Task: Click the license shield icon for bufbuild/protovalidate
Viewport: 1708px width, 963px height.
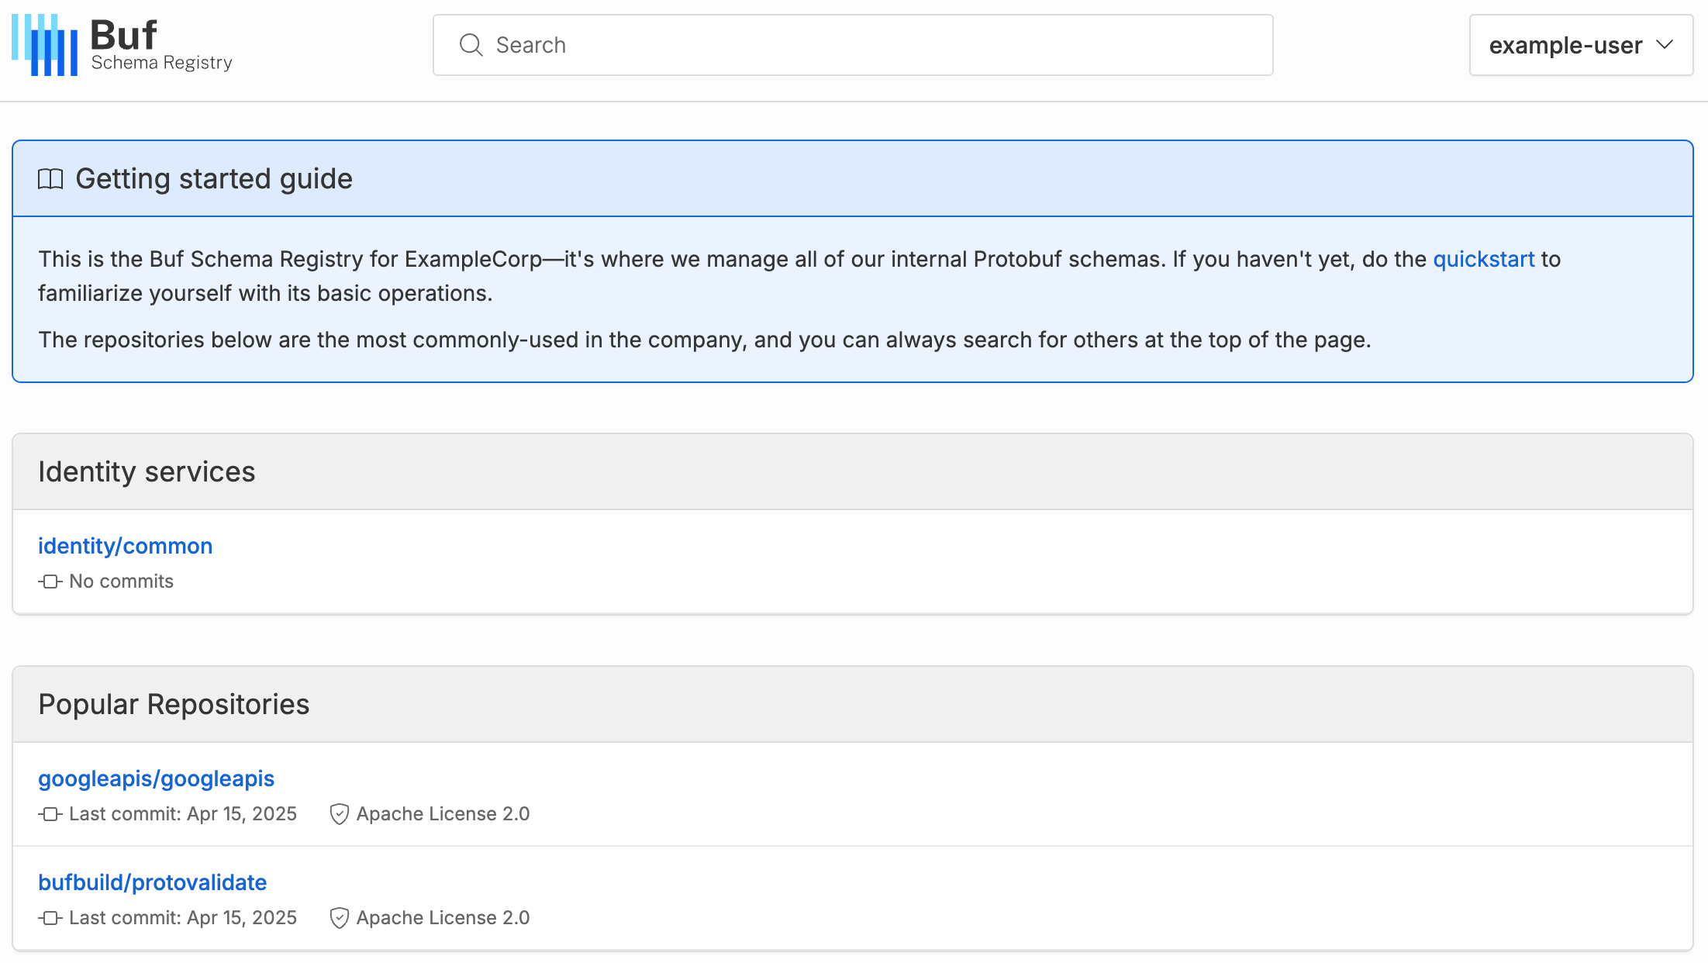Action: pyautogui.click(x=339, y=918)
